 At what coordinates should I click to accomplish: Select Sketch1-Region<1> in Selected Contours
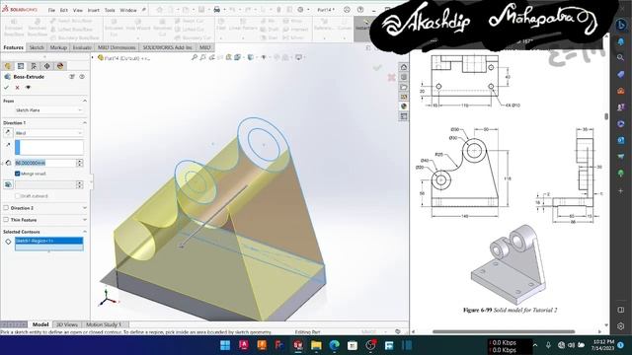[x=48, y=241]
